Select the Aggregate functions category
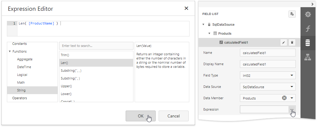The width and height of the screenshot is (317, 127). [25, 59]
